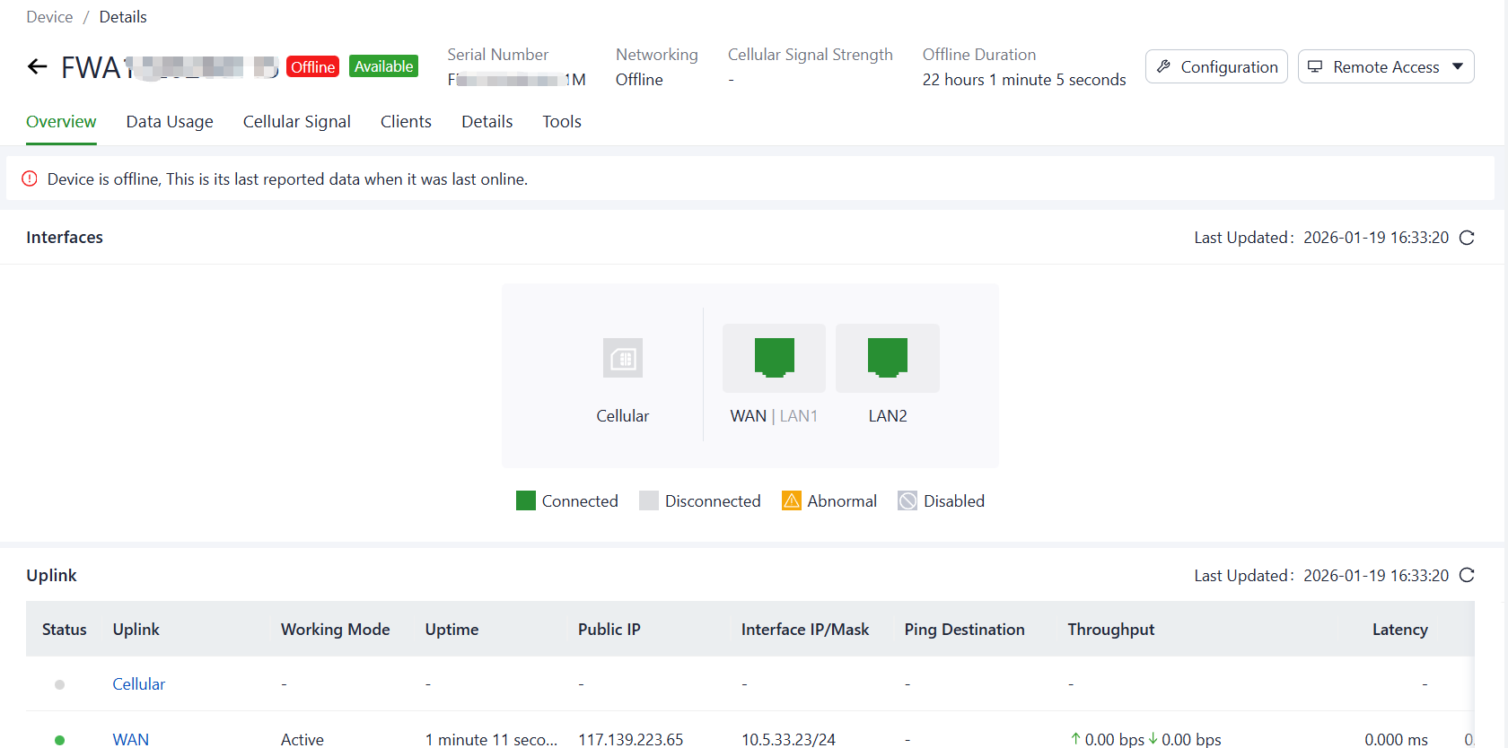Image resolution: width=1508 pixels, height=748 pixels.
Task: Switch to the Data Usage tab
Action: tap(170, 122)
